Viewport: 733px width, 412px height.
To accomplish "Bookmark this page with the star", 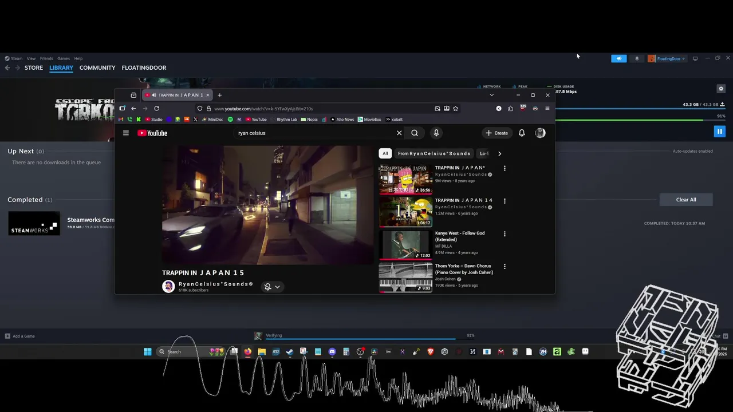I will click(455, 108).
